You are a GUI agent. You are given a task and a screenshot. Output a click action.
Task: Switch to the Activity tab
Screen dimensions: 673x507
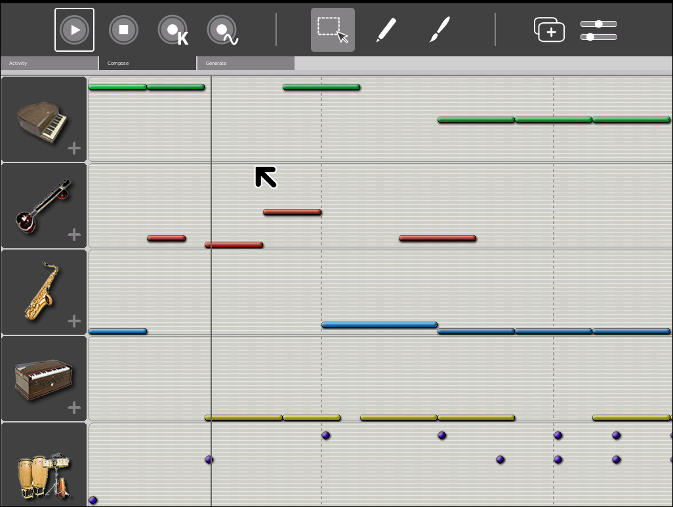click(x=49, y=64)
